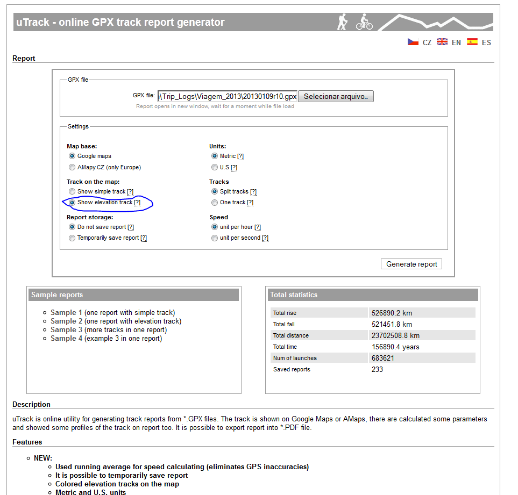Select unit per second speed option
This screenshot has height=495, width=518.
tap(215, 238)
